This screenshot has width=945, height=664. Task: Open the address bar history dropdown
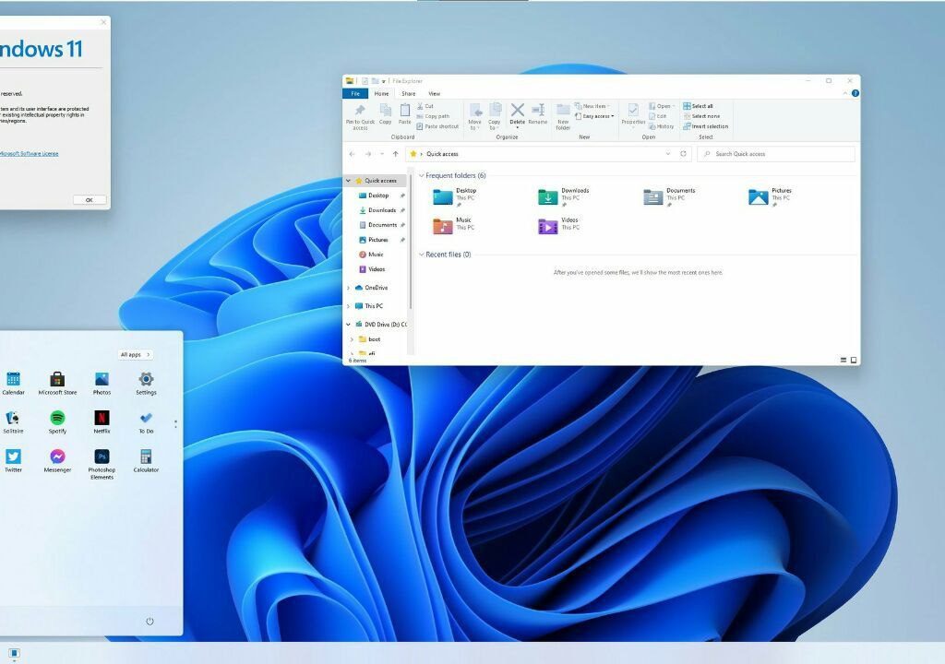(x=668, y=154)
